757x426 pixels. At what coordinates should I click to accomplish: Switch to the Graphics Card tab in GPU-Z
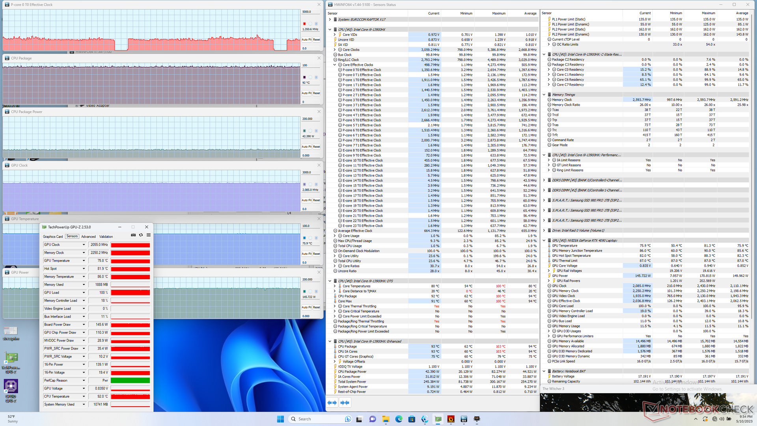pos(53,237)
